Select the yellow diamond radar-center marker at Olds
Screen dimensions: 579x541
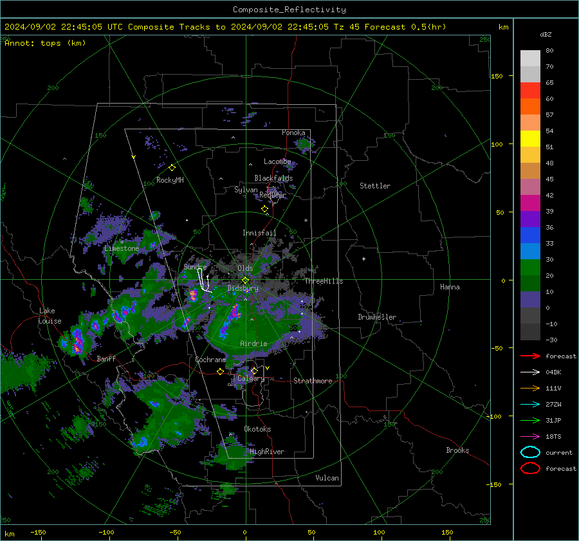coord(246,280)
